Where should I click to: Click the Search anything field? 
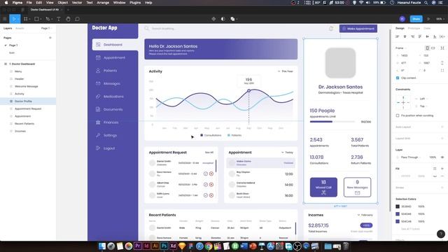164,29
